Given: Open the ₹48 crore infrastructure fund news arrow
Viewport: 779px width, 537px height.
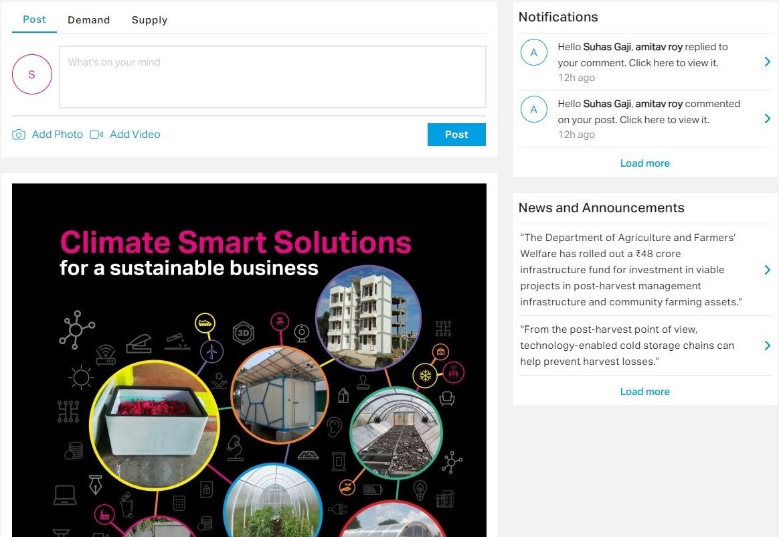Looking at the screenshot, I should tap(768, 269).
